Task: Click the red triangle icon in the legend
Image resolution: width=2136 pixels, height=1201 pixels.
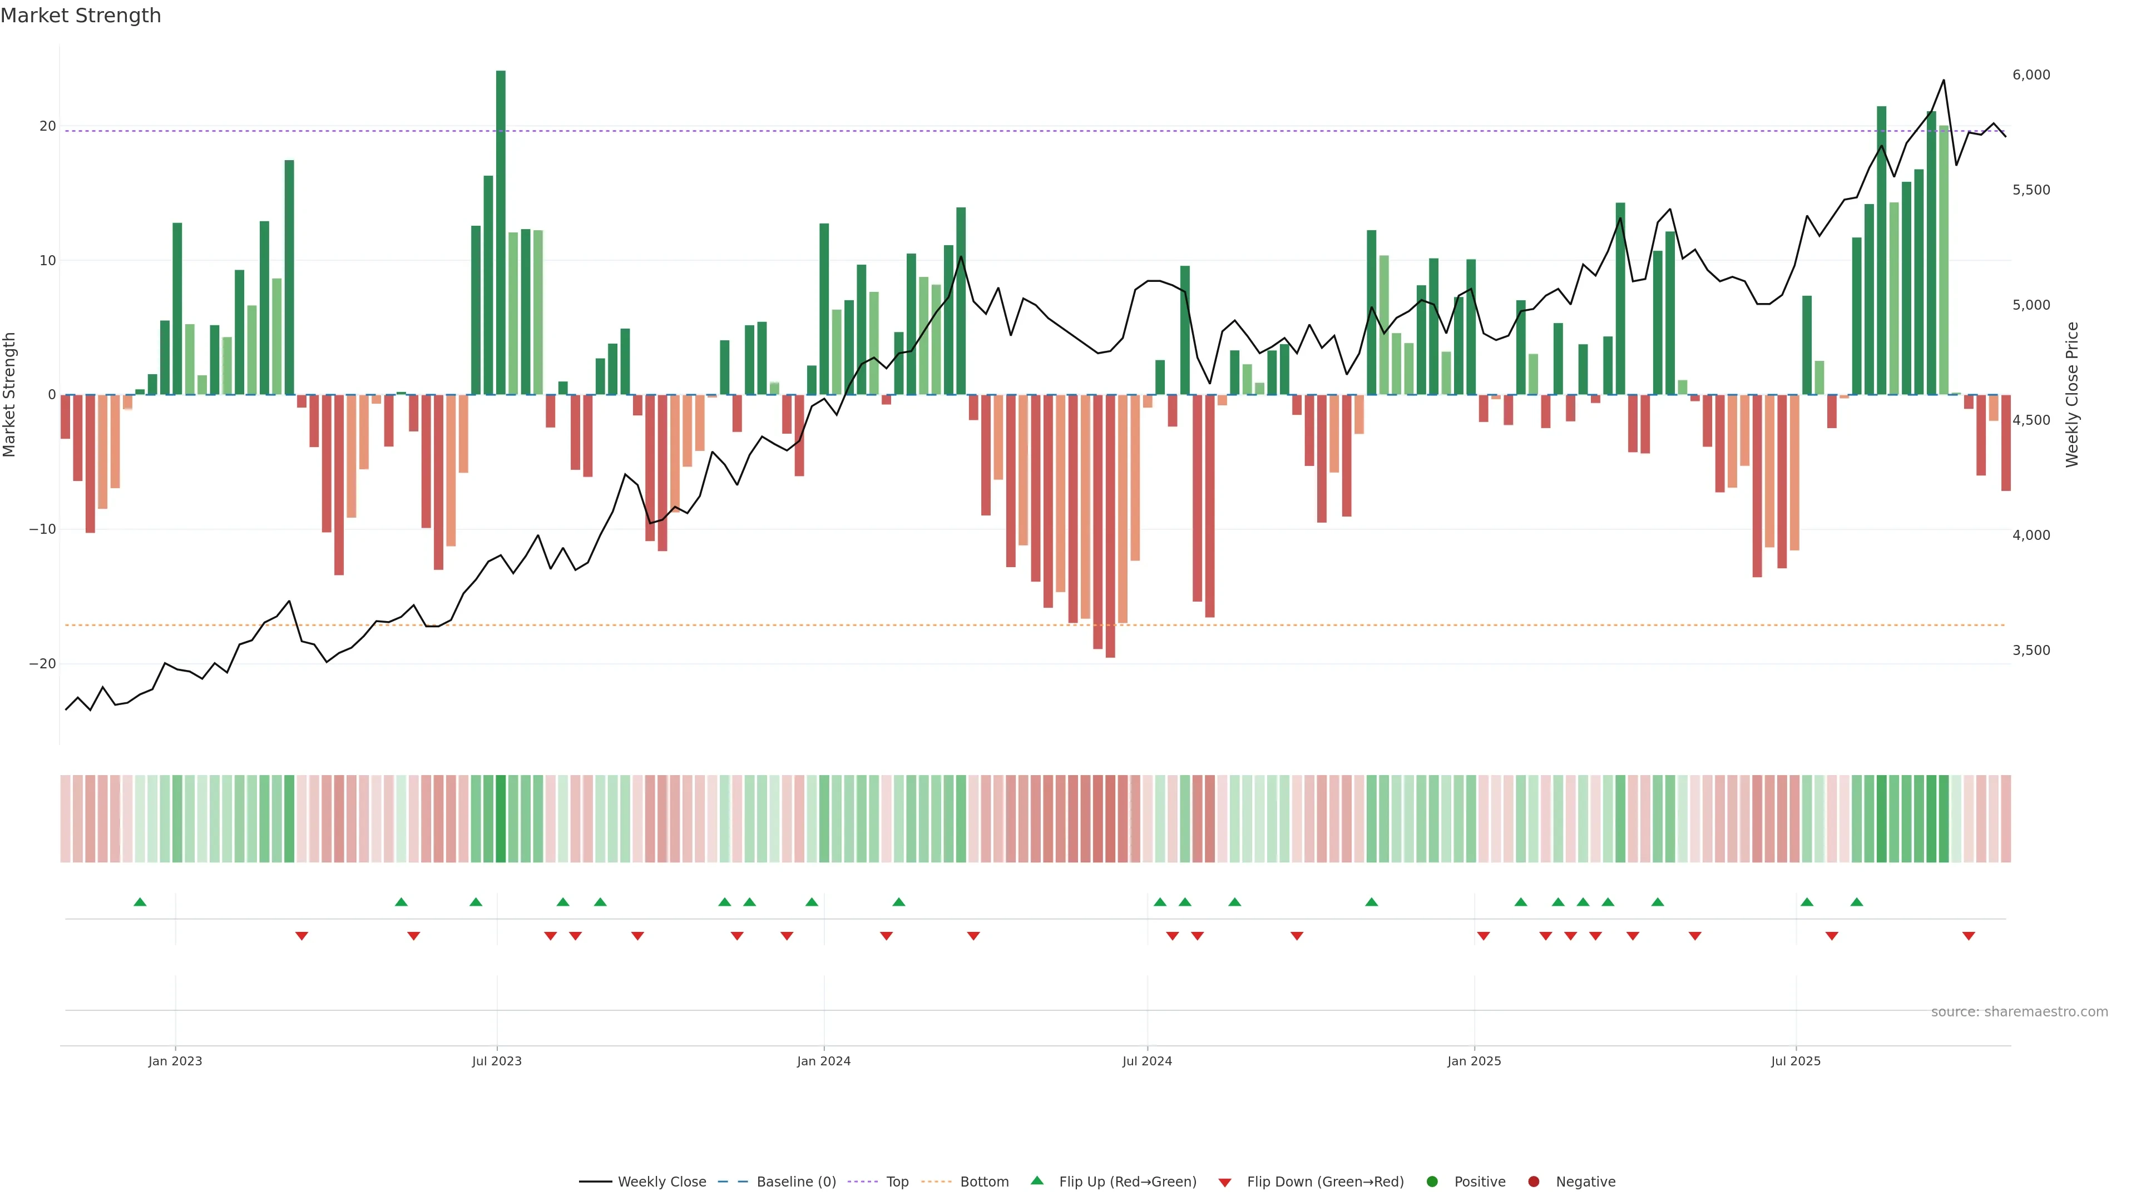Action: pyautogui.click(x=1225, y=1182)
